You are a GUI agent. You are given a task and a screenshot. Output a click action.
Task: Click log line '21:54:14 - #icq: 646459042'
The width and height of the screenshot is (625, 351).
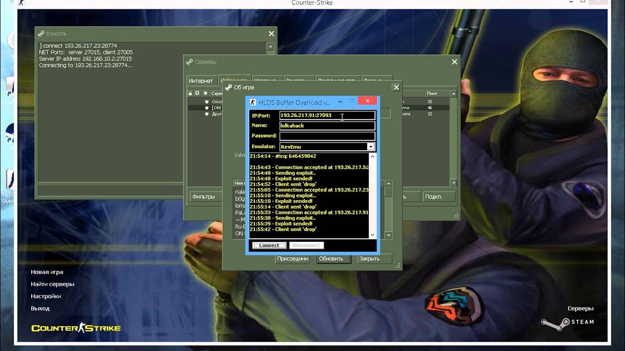pos(283,156)
